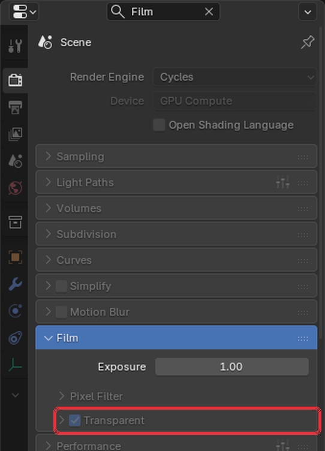Clear the Film search text
This screenshot has width=325, height=451.
point(209,12)
